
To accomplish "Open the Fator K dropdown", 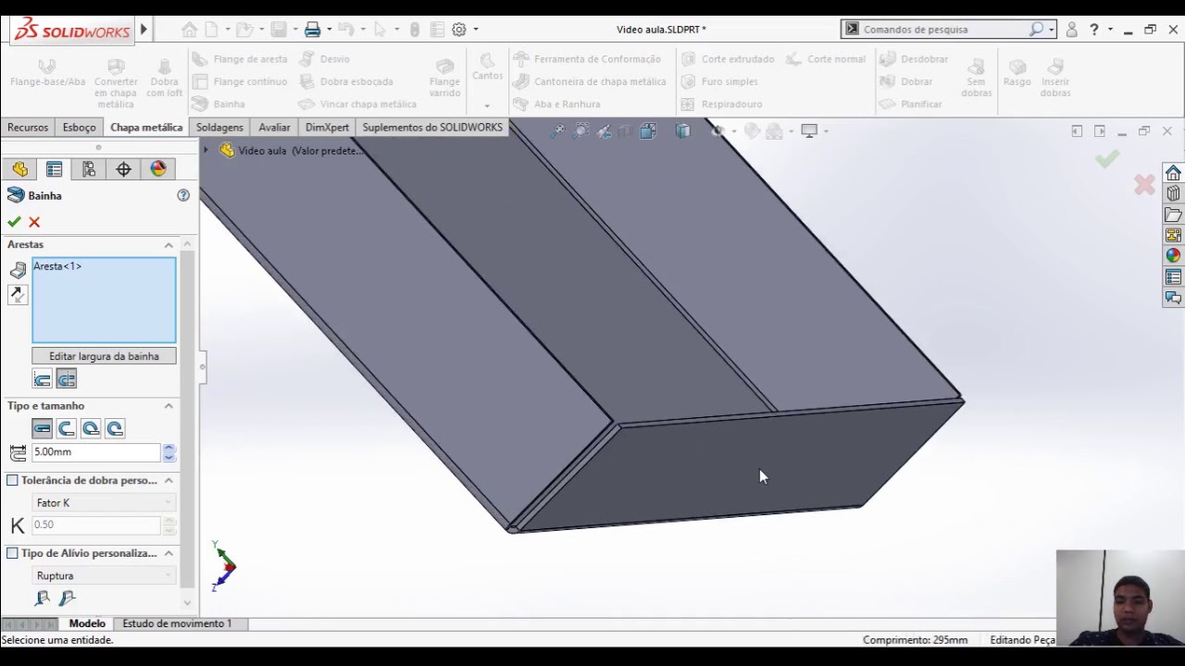I will 104,502.
